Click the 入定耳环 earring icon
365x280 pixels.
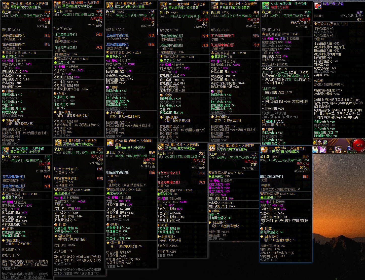click(x=212, y=147)
